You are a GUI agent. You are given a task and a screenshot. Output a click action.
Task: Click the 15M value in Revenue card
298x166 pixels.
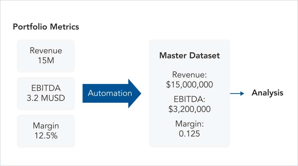coord(46,60)
